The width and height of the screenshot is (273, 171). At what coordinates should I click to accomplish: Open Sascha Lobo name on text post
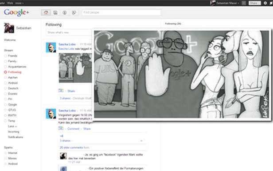[x=67, y=111]
